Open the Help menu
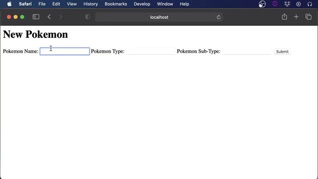318x179 pixels. (x=184, y=4)
